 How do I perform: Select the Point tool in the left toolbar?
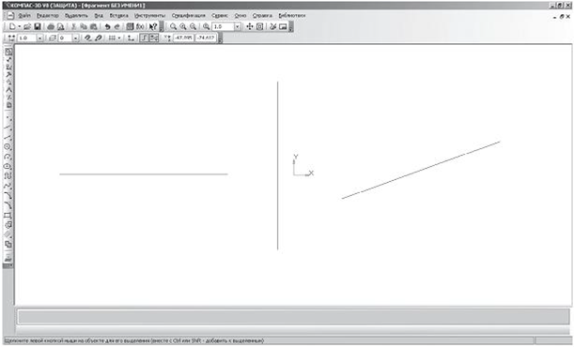click(x=8, y=118)
